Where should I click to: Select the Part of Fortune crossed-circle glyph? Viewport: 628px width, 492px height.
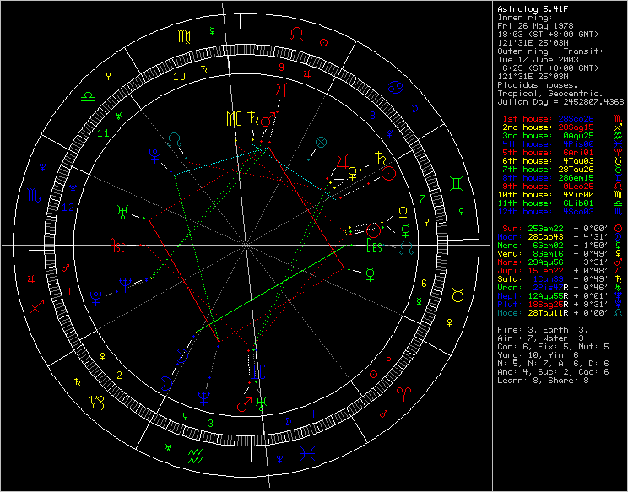pos(321,141)
